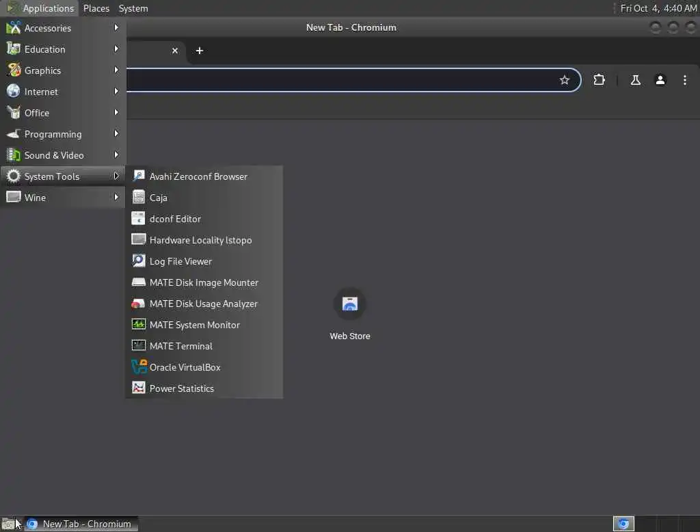Select the 'MATE Disk Image Mounter' label
The image size is (700, 532).
204,282
